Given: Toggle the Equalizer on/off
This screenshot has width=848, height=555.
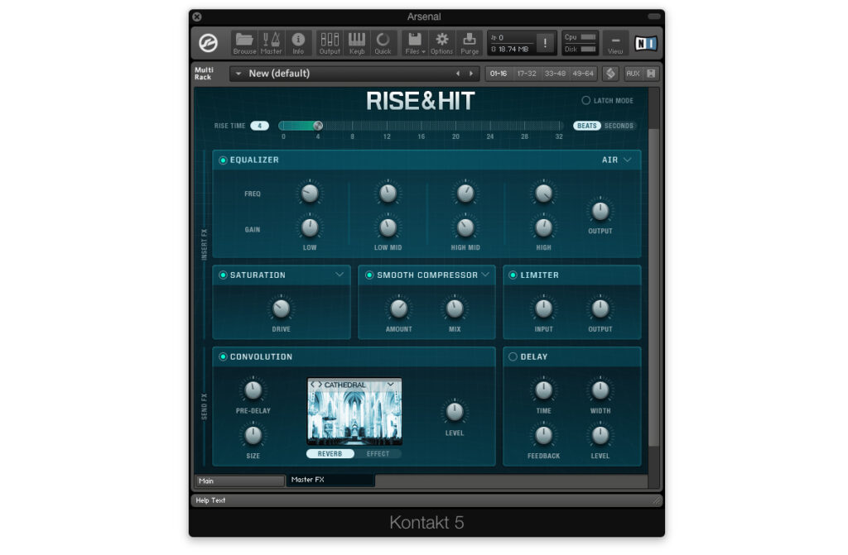Looking at the screenshot, I should click(x=223, y=160).
